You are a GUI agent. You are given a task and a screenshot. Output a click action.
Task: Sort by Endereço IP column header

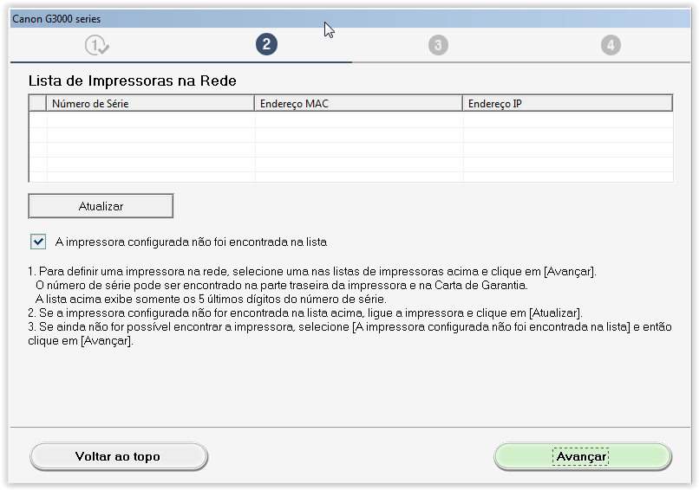[567, 103]
